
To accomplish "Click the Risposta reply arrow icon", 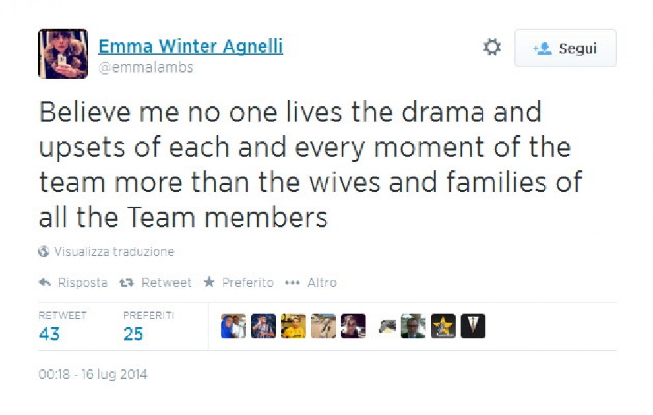I will 45,282.
